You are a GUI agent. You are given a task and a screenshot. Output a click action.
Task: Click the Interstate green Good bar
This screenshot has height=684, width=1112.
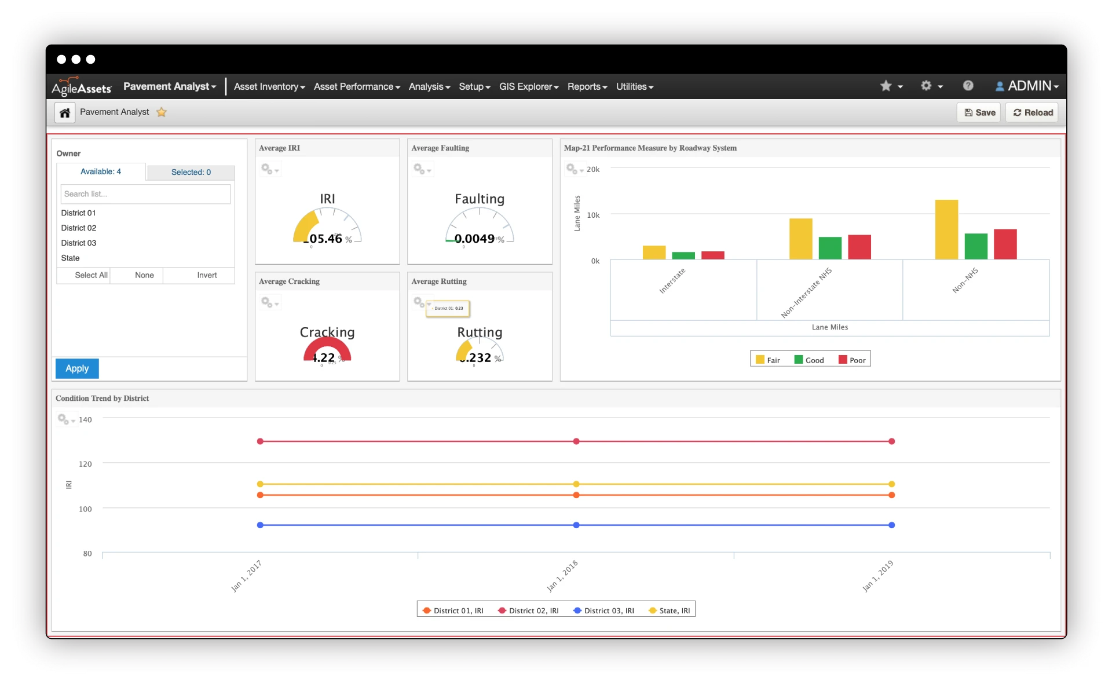683,255
